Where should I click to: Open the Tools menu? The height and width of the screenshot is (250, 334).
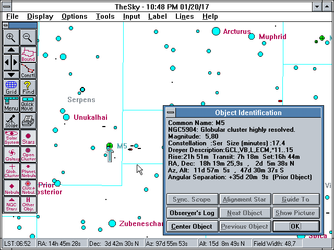(x=105, y=16)
